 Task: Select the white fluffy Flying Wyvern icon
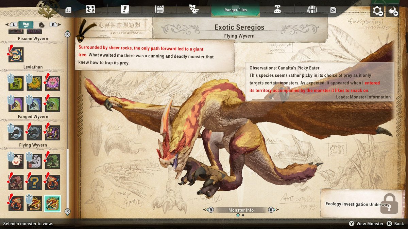[x=16, y=161]
